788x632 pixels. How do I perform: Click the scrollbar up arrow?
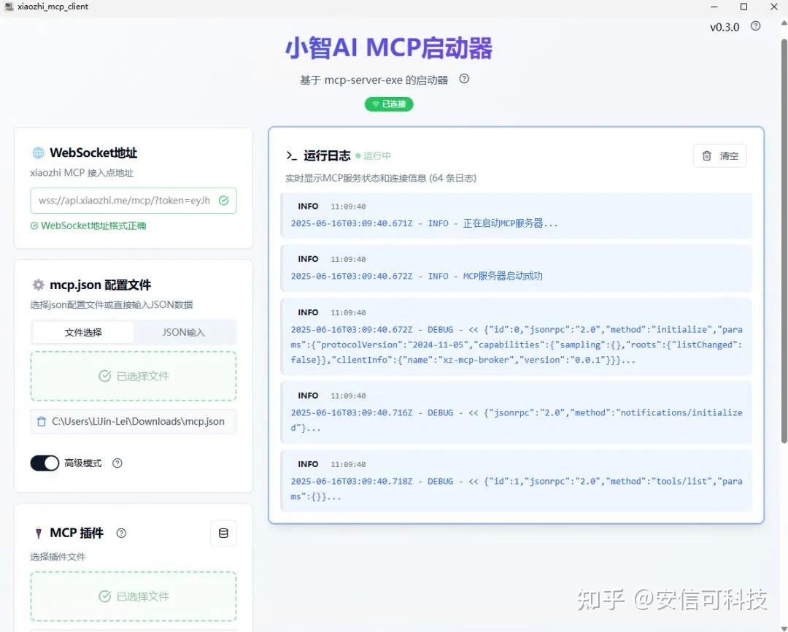784,23
